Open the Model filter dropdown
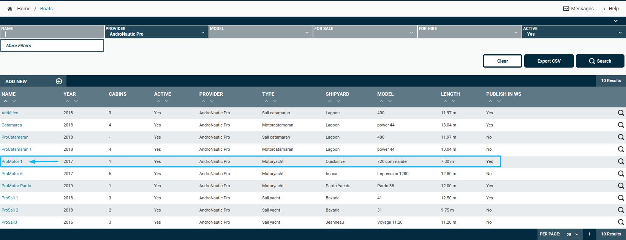This screenshot has height=240, width=626. pyautogui.click(x=261, y=32)
